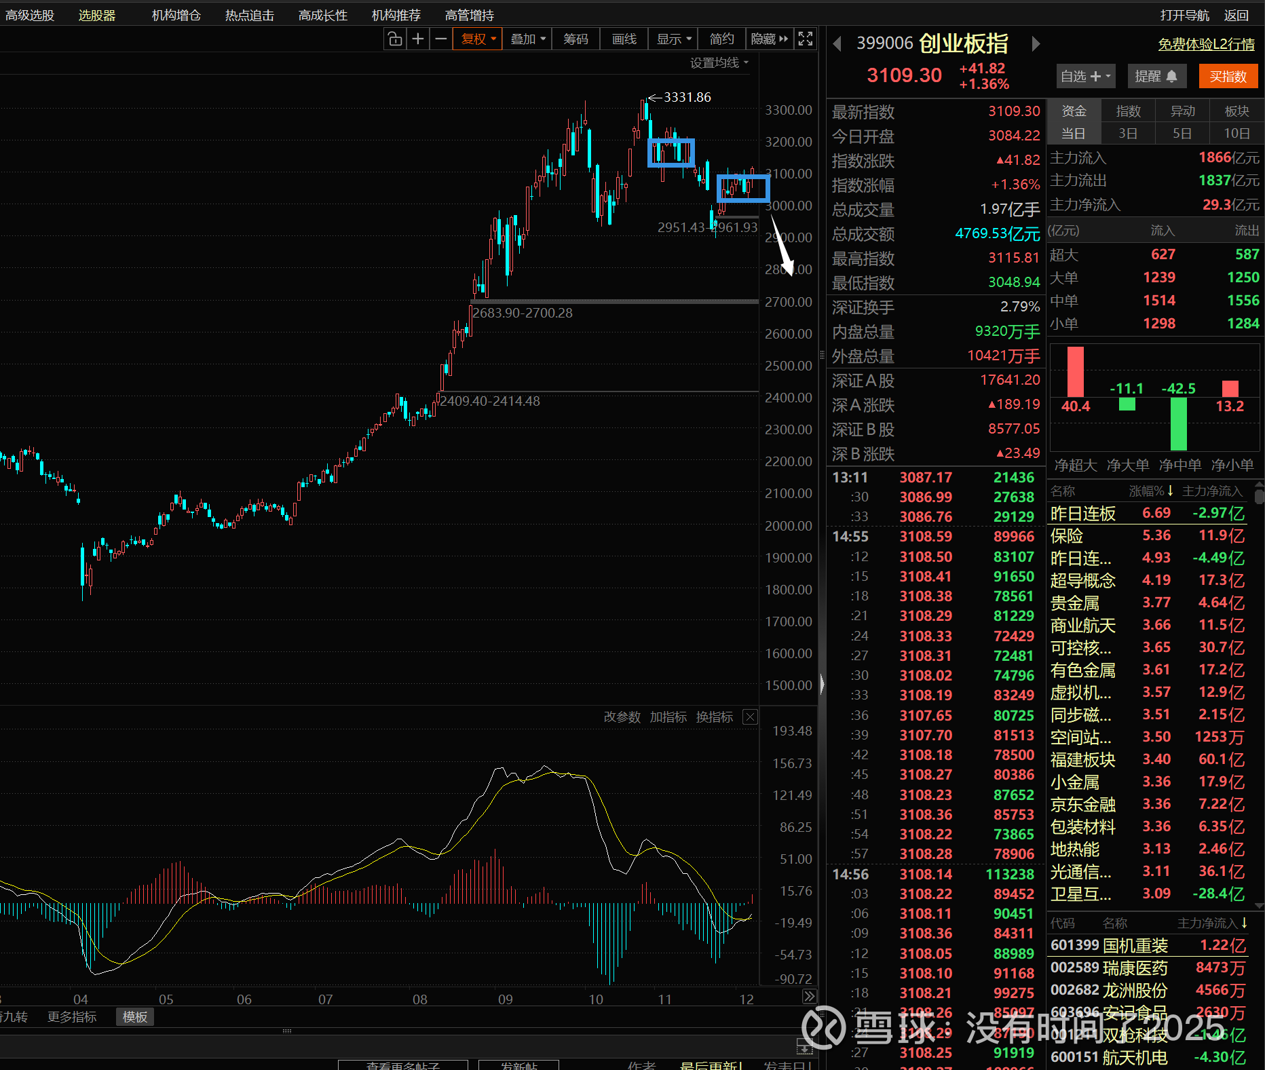Image resolution: width=1265 pixels, height=1070 pixels.
Task: Click 打开导航 link
Action: pyautogui.click(x=1185, y=15)
